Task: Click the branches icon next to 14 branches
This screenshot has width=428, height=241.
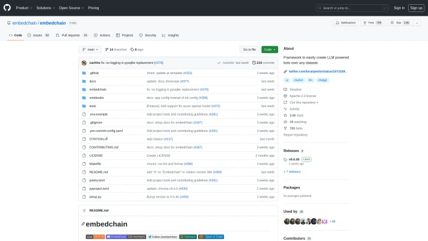Action: click(107, 49)
